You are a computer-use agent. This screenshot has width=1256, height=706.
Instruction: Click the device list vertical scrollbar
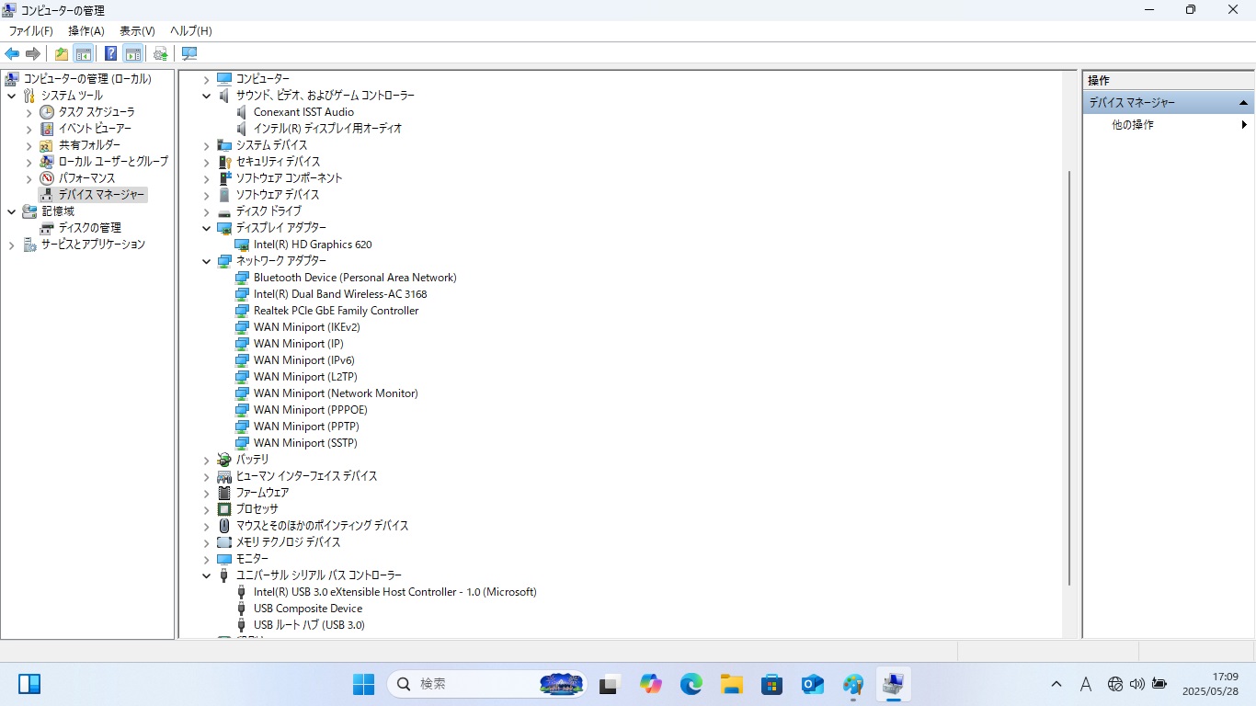pos(1069,378)
